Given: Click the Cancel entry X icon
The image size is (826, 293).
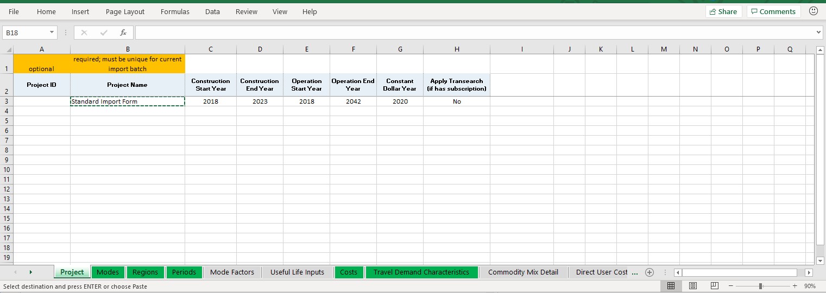Looking at the screenshot, I should pos(84,33).
